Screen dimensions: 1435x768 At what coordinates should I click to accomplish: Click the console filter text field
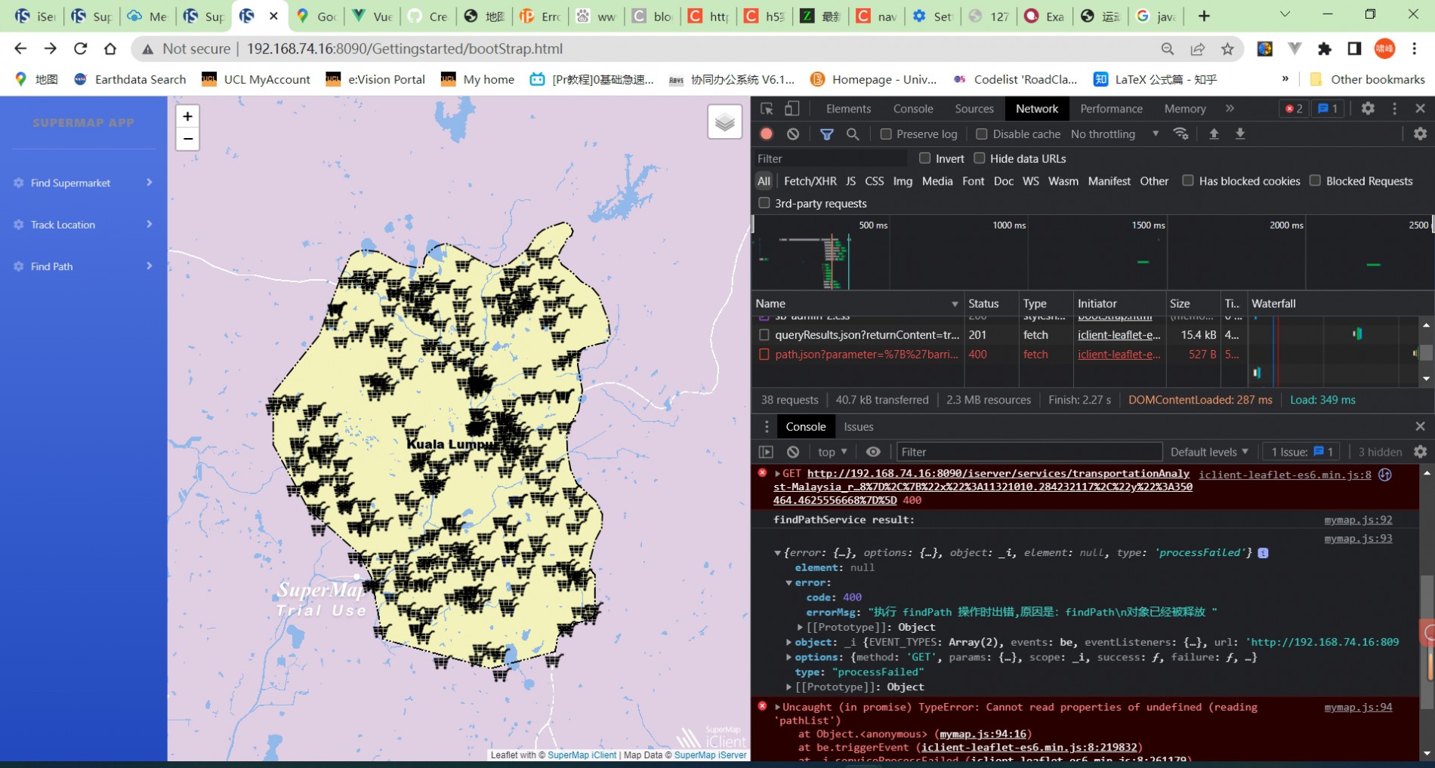1029,452
